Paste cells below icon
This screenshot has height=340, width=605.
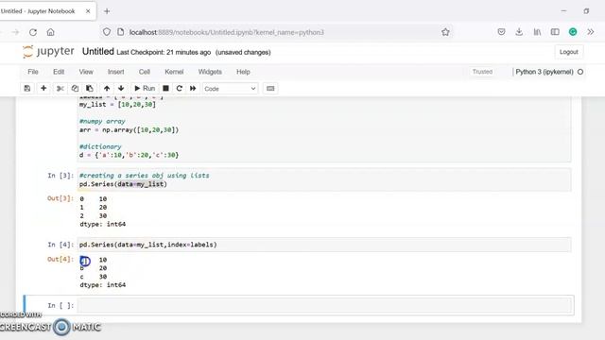[x=90, y=88]
